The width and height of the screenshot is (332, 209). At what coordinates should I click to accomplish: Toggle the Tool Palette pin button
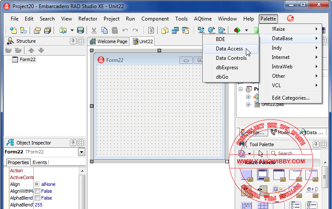coord(316,144)
